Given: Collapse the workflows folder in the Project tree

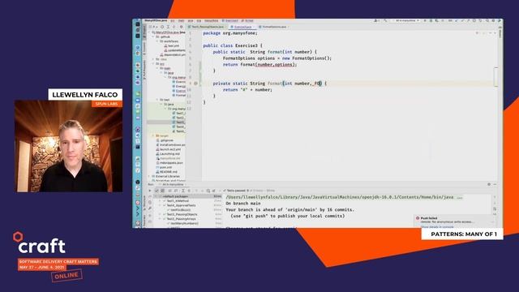Looking at the screenshot, I should [x=157, y=41].
